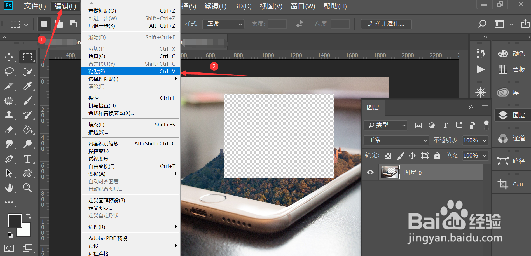This screenshot has width=531, height=256.
Task: Toggle adjustment layer filter
Action: 432,125
